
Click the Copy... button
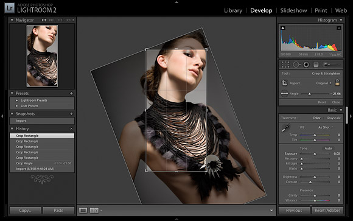[x=25, y=211]
